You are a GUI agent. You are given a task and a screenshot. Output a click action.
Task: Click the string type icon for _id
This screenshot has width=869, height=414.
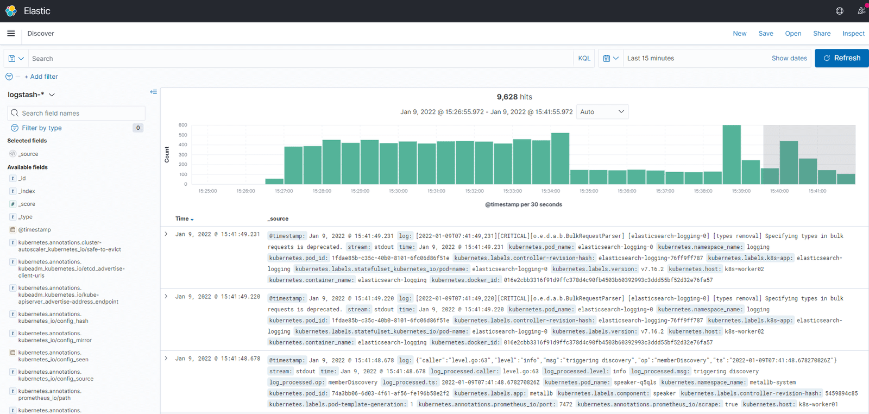12,178
